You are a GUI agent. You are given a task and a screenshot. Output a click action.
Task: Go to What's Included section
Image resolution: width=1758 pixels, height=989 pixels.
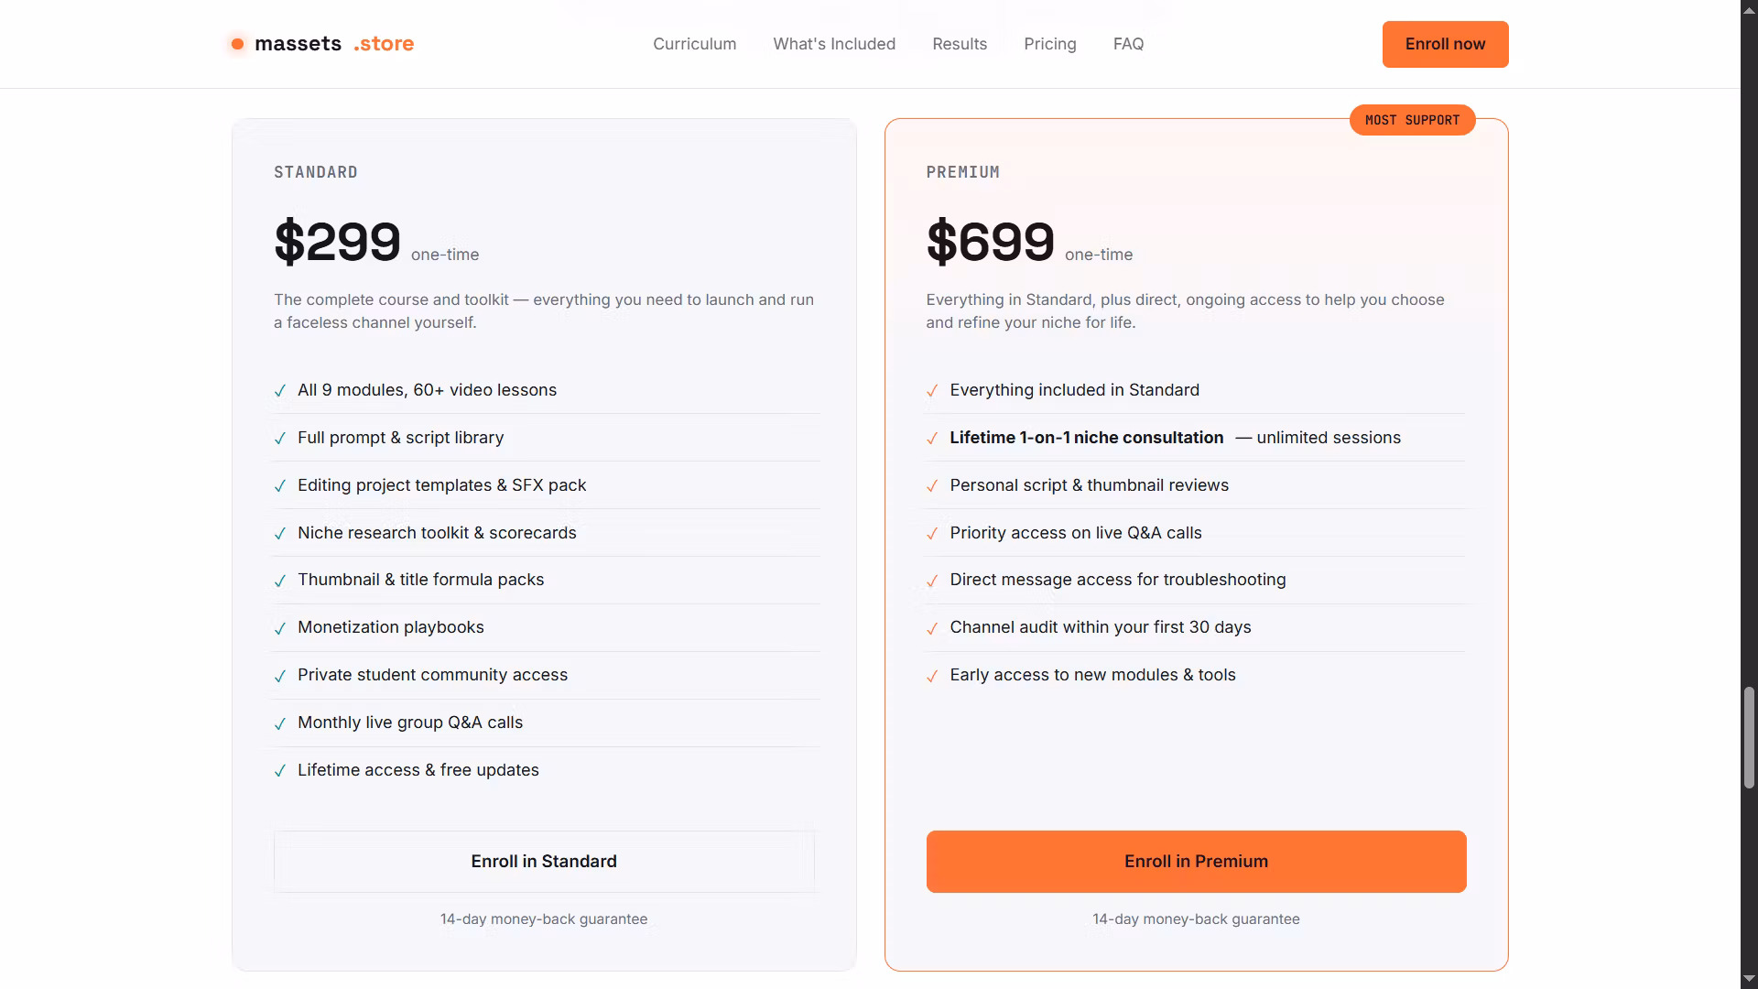[x=834, y=44]
